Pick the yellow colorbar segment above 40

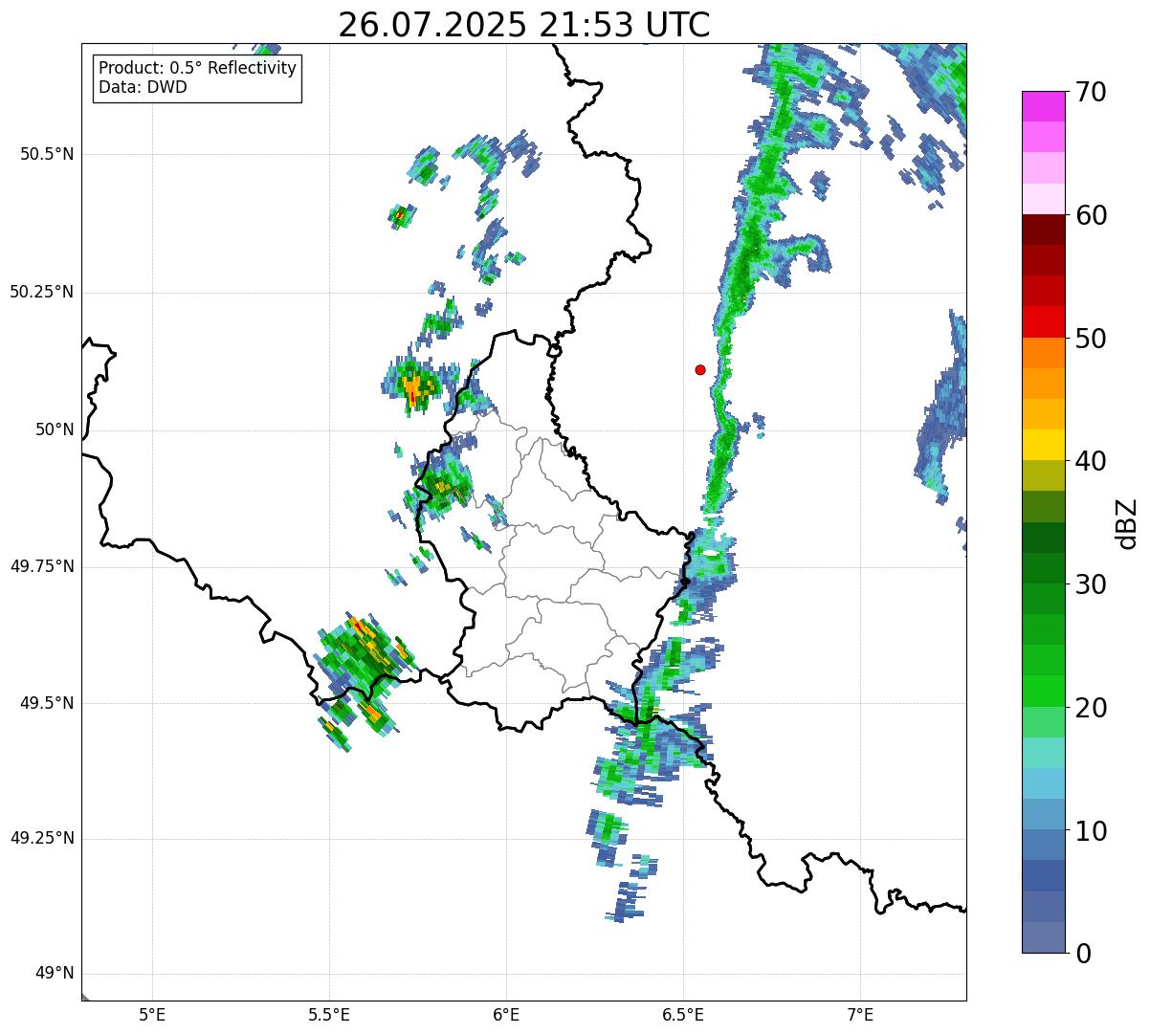(1043, 445)
